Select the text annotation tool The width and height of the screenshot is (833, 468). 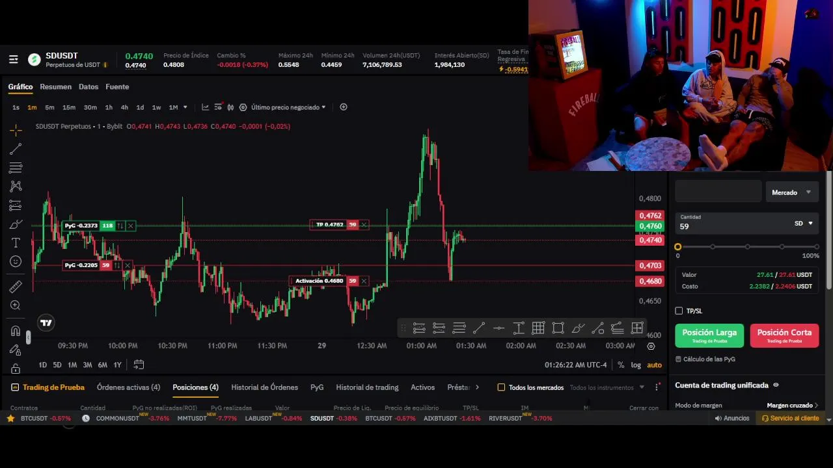pyautogui.click(x=16, y=242)
